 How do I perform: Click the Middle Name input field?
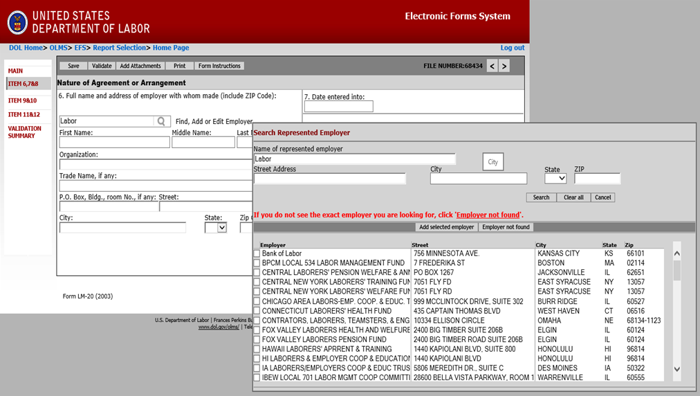pyautogui.click(x=203, y=142)
